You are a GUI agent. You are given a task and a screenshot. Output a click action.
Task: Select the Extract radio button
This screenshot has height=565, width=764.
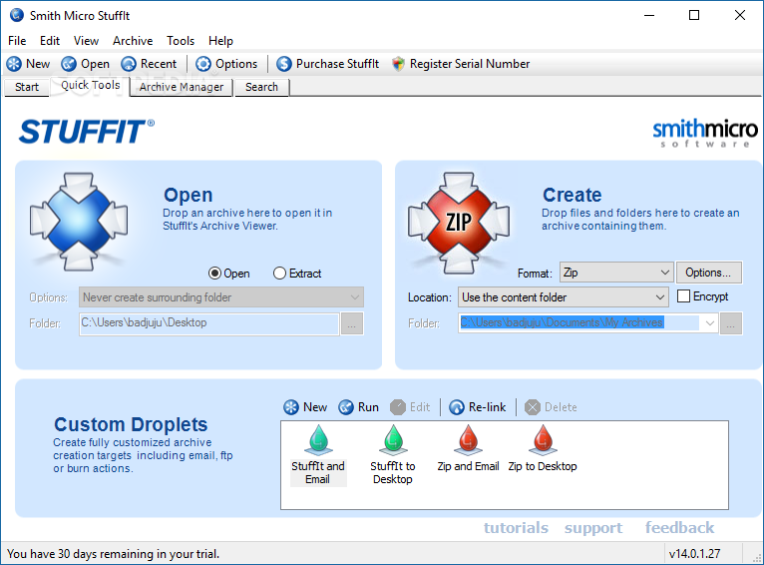click(279, 274)
